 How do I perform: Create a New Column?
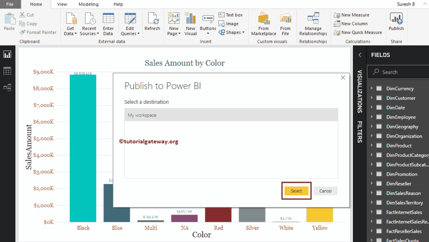tap(351, 24)
